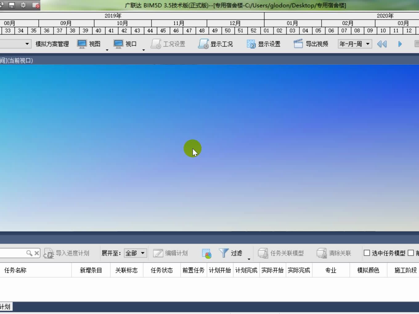
Task: Toggle the 选中任务模型 checkbox
Action: coord(367,253)
